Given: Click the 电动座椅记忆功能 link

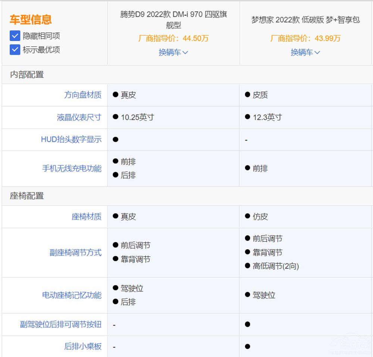Looking at the screenshot, I should point(72,295).
